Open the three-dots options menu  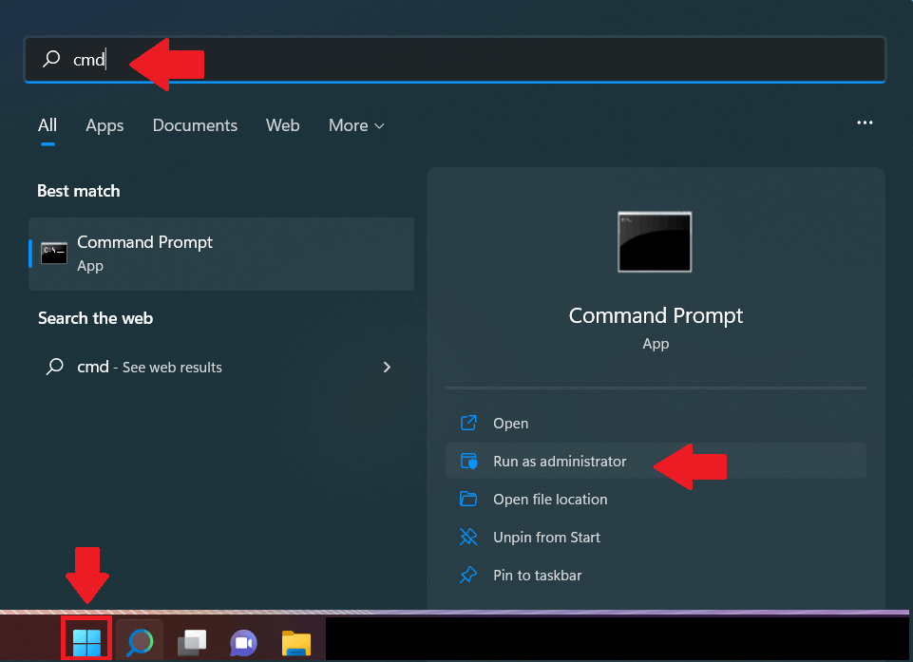coord(865,123)
